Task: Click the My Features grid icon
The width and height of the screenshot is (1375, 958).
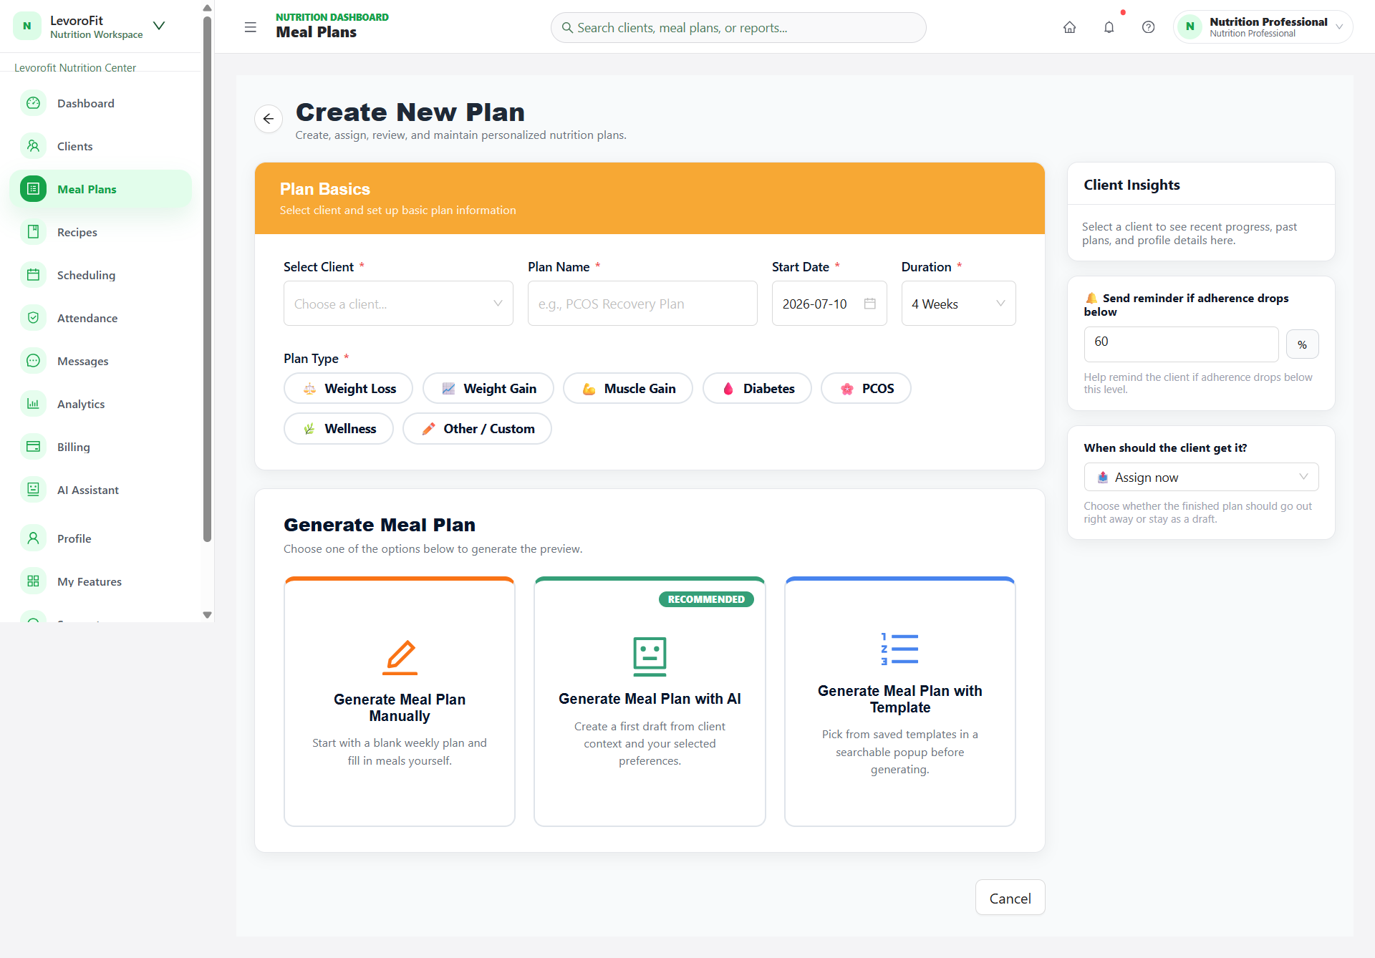Action: [x=33, y=581]
